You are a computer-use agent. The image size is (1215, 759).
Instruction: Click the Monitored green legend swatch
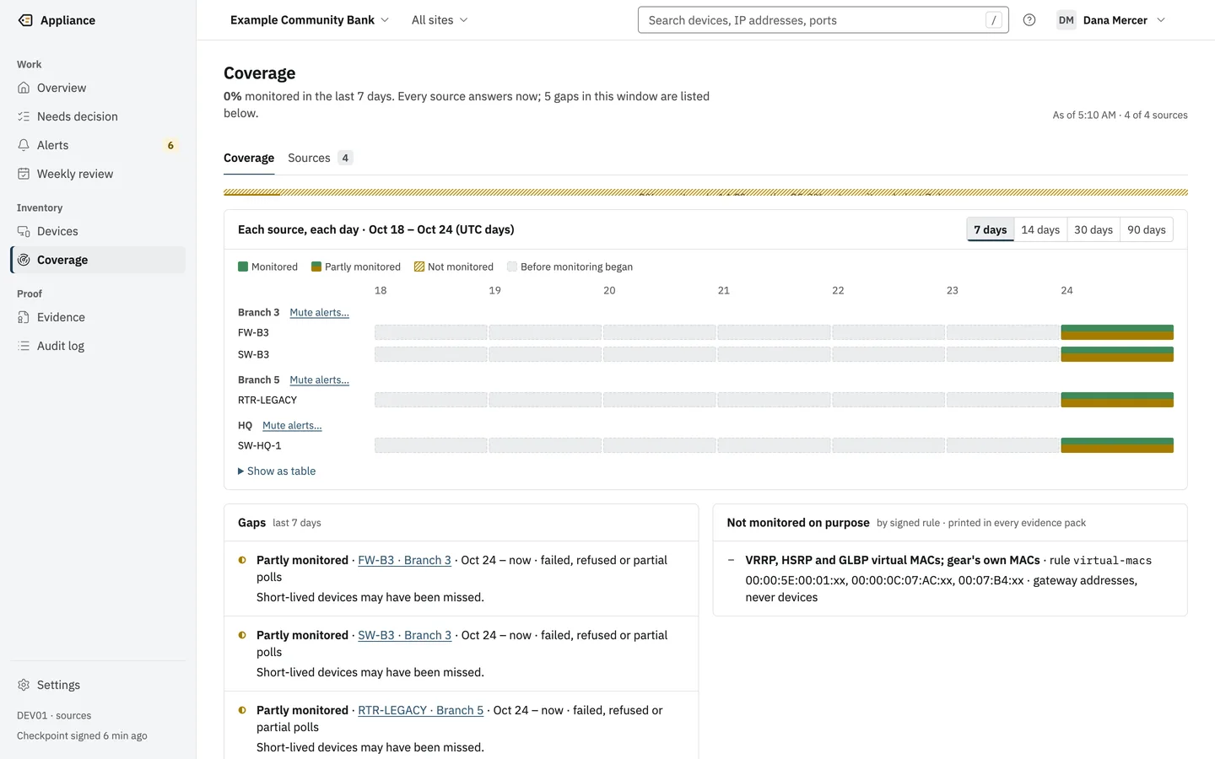coord(243,266)
